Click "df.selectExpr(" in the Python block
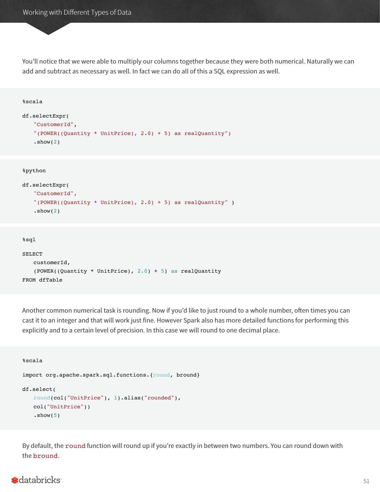380x492 pixels. (45, 185)
